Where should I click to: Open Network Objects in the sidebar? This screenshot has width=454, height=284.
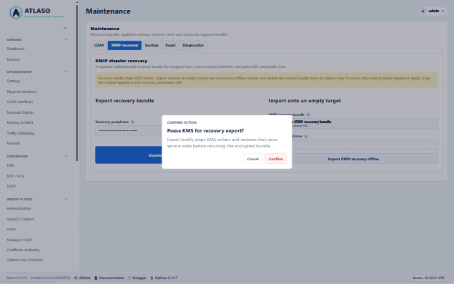(x=20, y=112)
